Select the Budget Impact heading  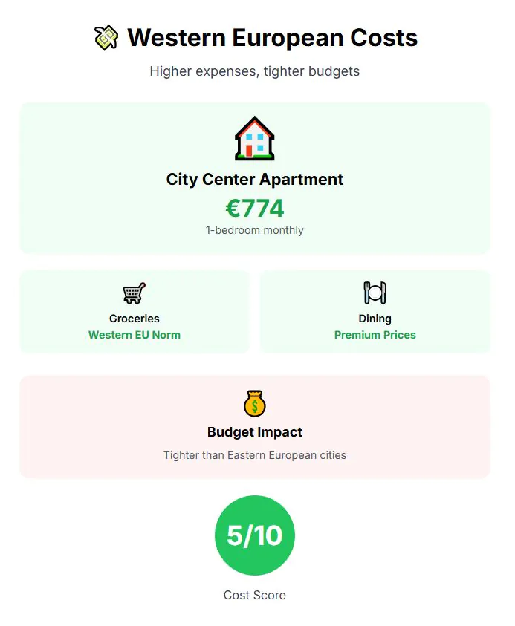click(255, 432)
